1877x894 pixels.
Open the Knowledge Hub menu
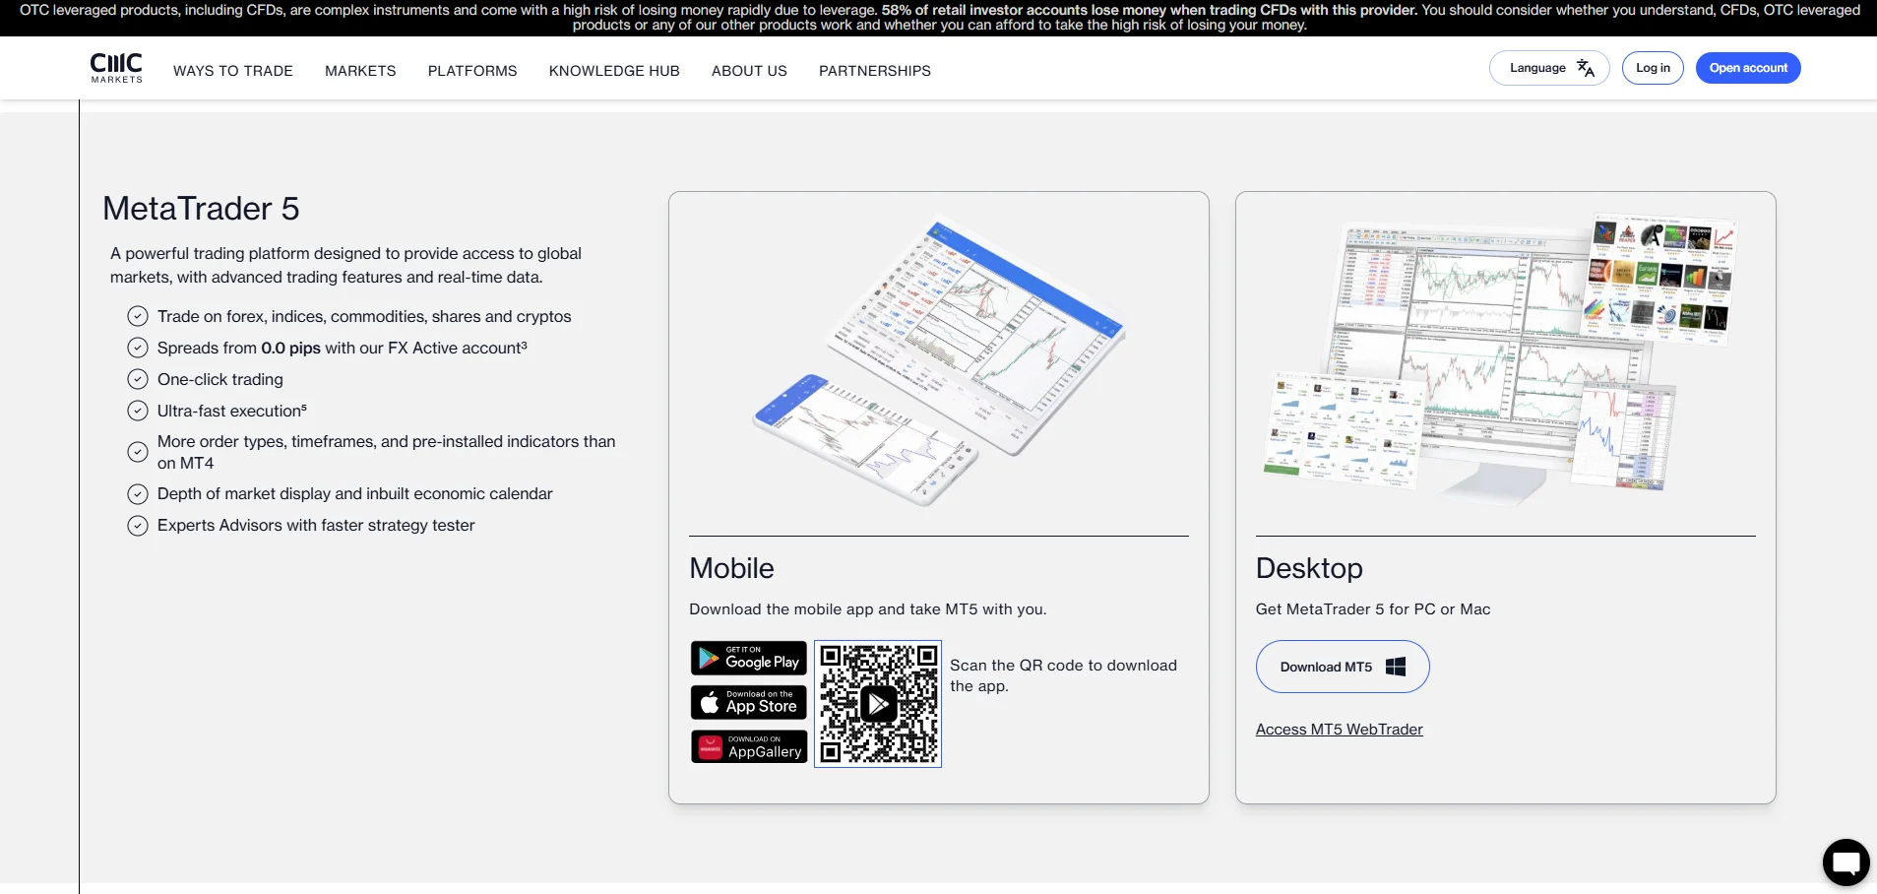(614, 71)
